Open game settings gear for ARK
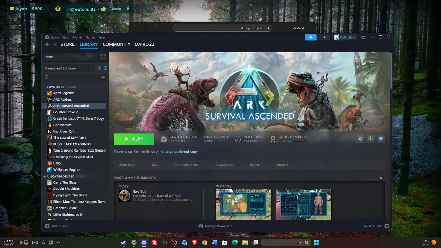The image size is (441, 248). point(360,139)
